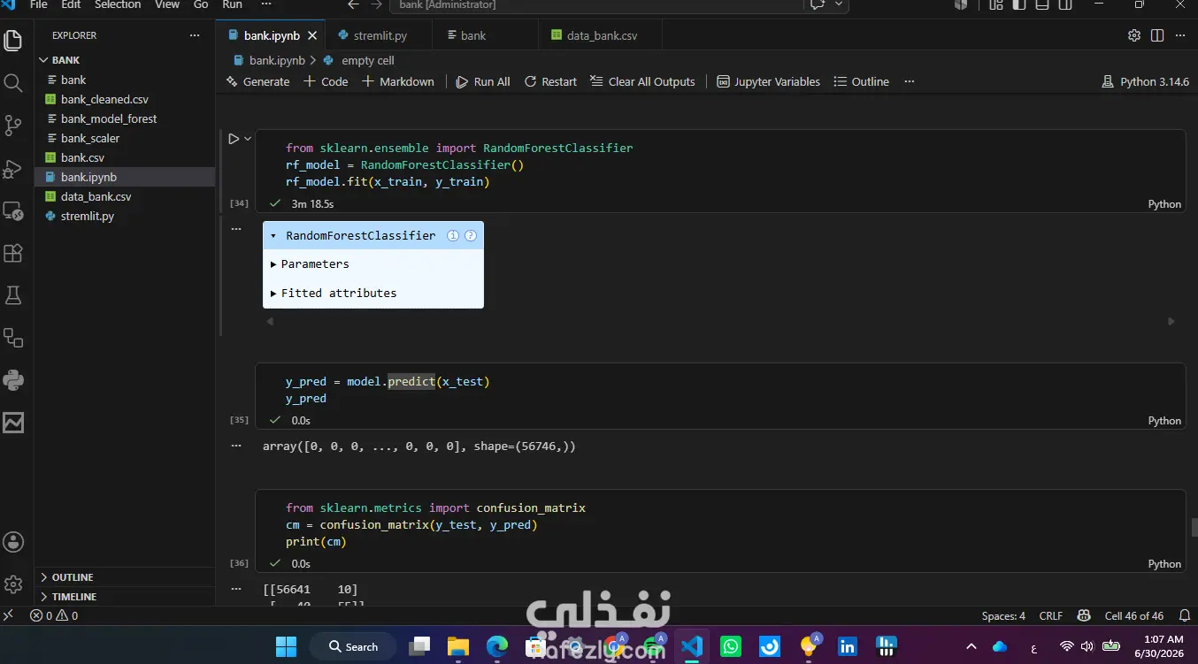
Task: Toggle Primary Side Bar layout button
Action: point(1019,4)
